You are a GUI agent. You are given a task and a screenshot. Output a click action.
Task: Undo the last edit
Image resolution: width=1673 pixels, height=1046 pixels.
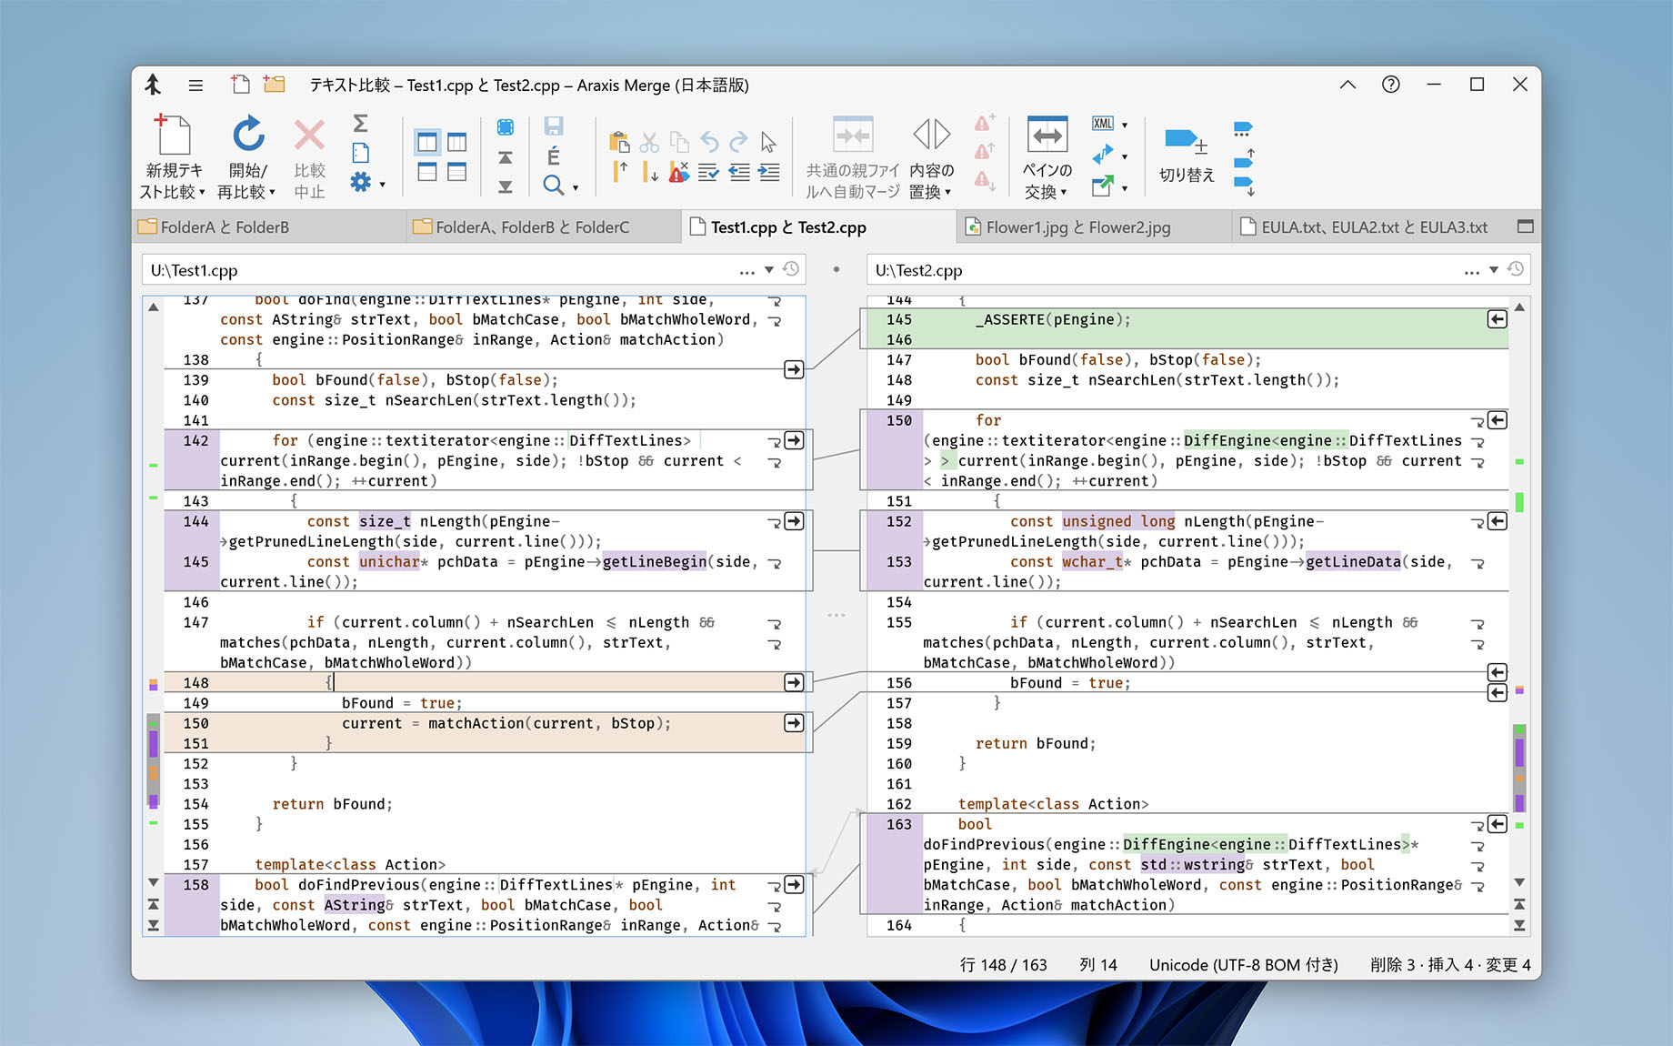709,143
